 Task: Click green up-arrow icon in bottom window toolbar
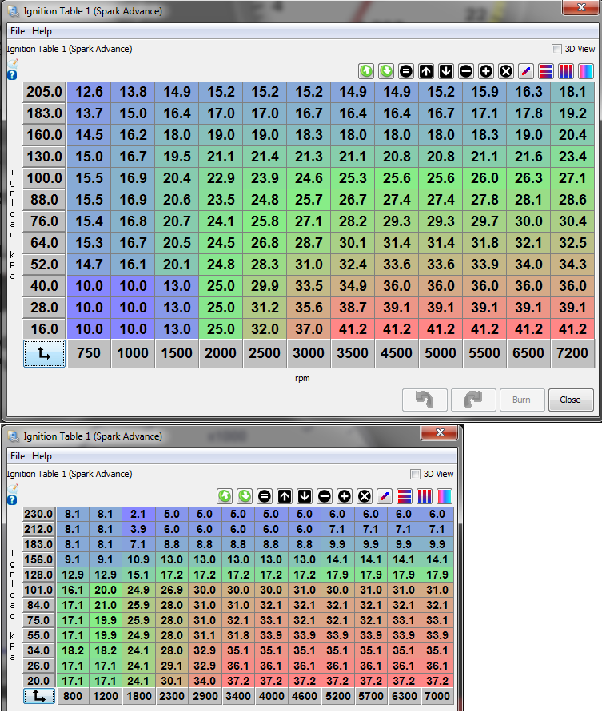(225, 496)
